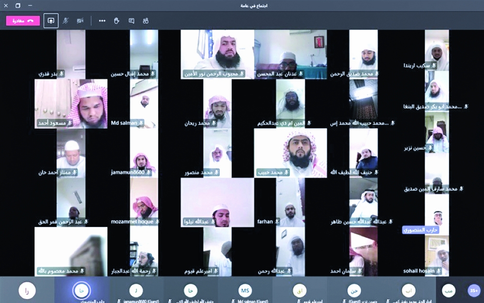The image size is (484, 303).
Task: Expand the 35+ overflow participants list
Action: [474, 290]
